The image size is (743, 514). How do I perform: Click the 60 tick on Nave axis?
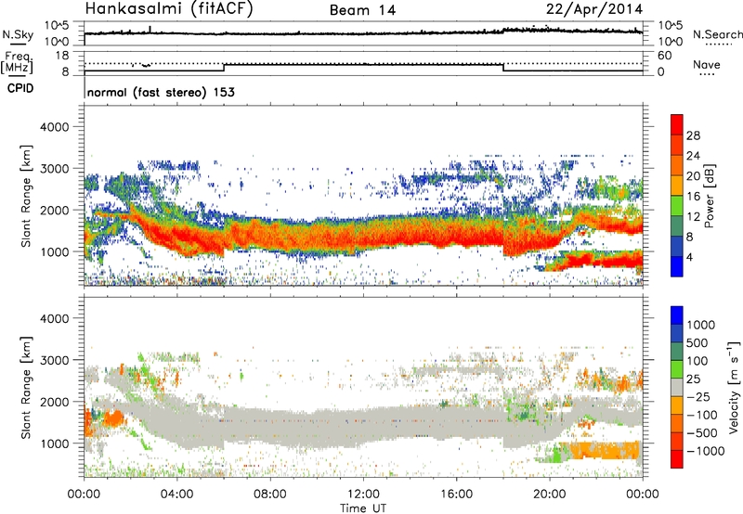pyautogui.click(x=664, y=56)
